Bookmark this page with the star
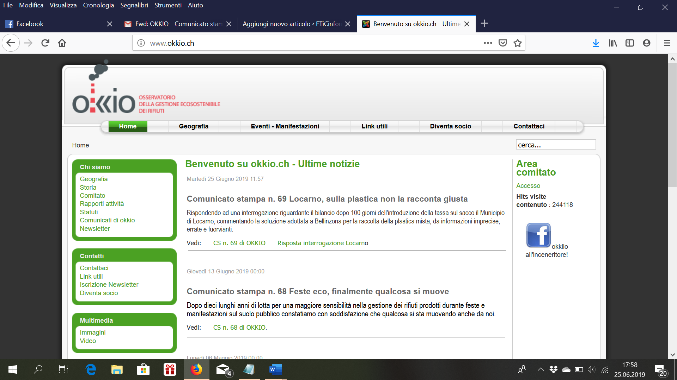The width and height of the screenshot is (677, 380). tap(518, 43)
